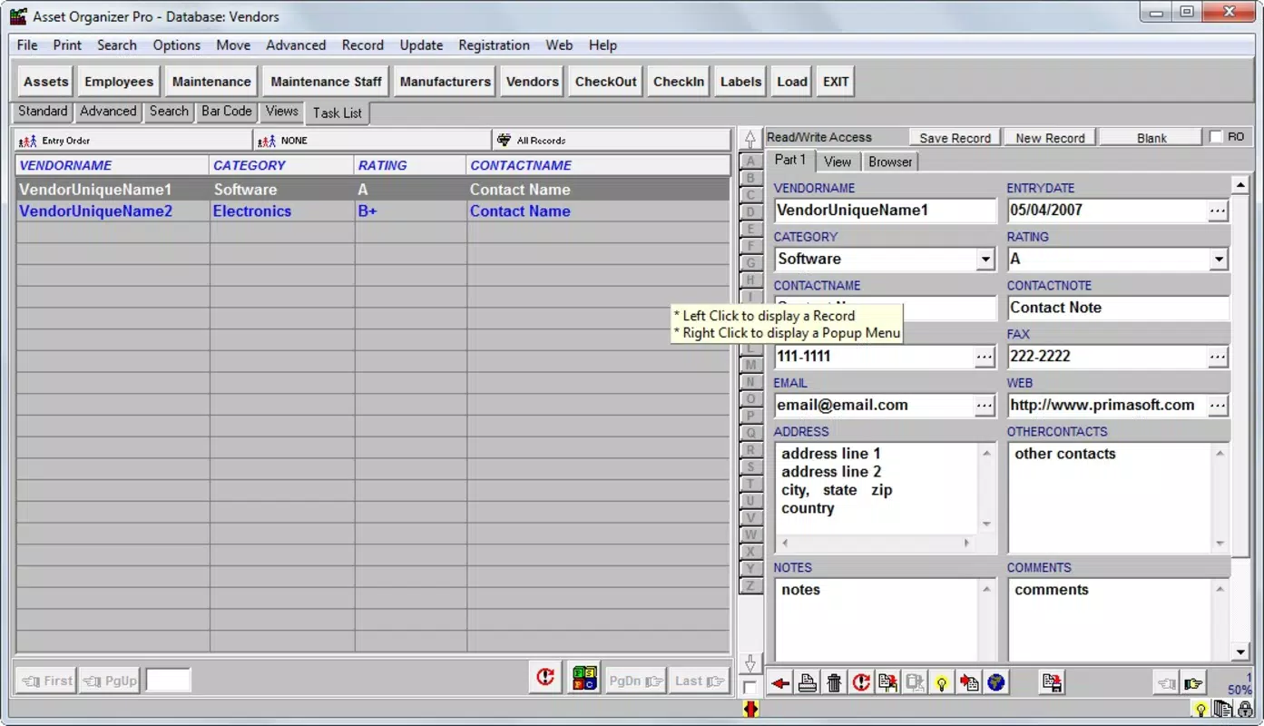Click the copy record icon next to refresh
Image resolution: width=1264 pixels, height=726 pixels.
point(887,683)
